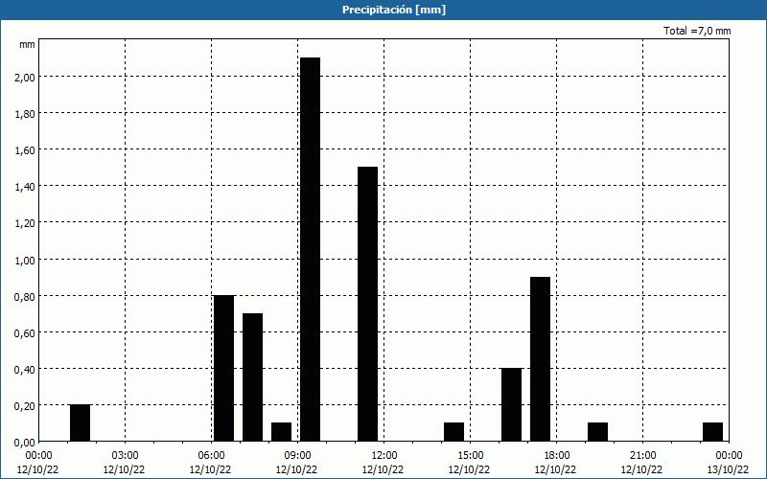Click the 1,50 mm bar before 12:00
This screenshot has height=479, width=767.
tap(368, 304)
